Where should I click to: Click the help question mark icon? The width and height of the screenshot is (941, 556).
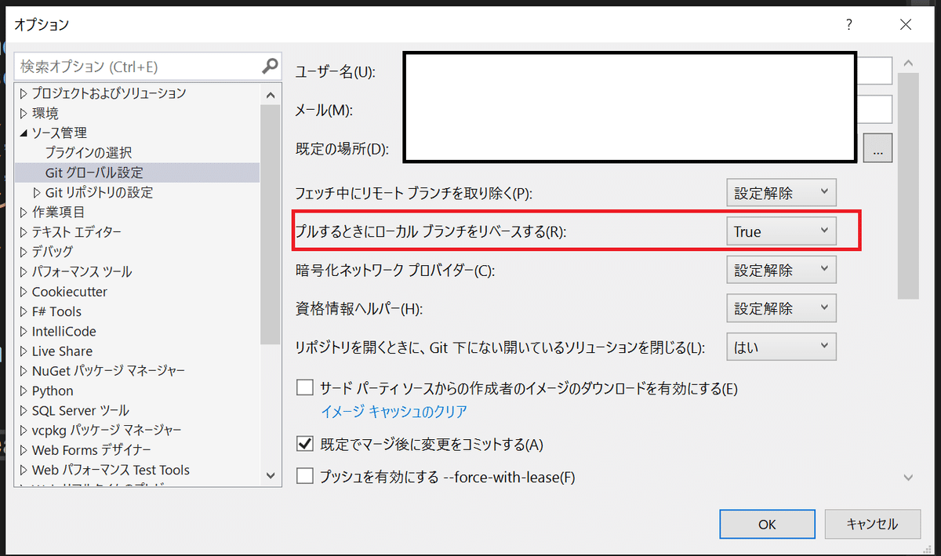click(x=848, y=24)
